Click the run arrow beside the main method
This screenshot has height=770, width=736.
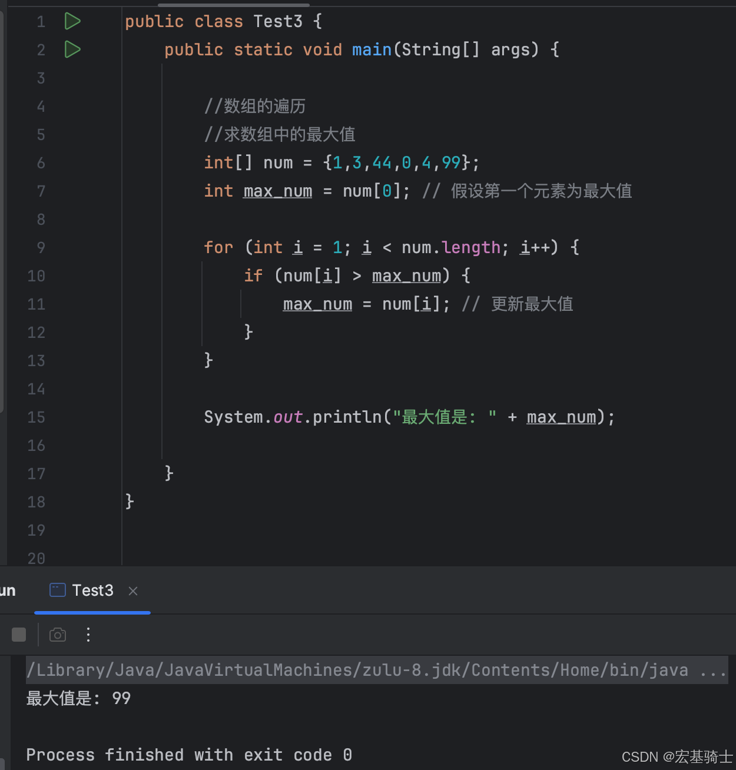coord(72,49)
